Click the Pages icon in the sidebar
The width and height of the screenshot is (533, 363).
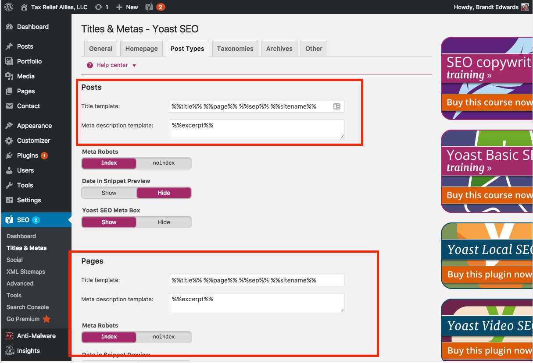[x=9, y=91]
